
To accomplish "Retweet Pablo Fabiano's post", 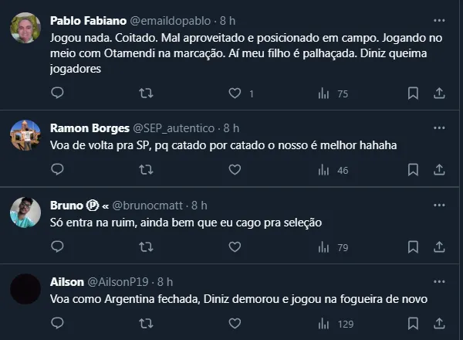I will (x=144, y=93).
